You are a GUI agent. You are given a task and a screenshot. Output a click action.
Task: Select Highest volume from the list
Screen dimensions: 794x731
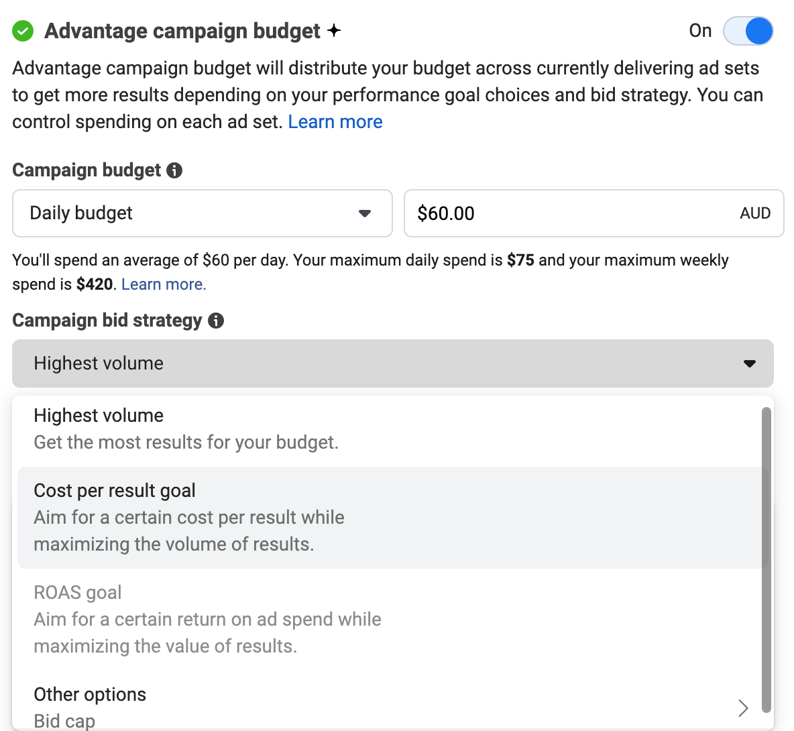268,428
